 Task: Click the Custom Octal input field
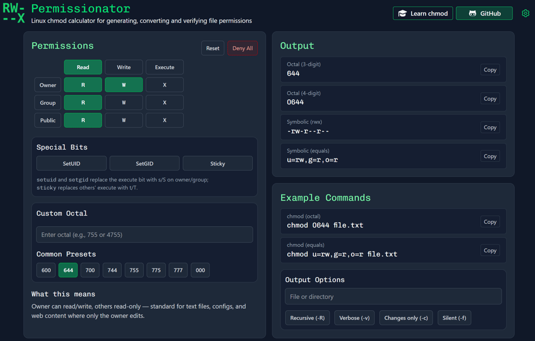coord(144,235)
